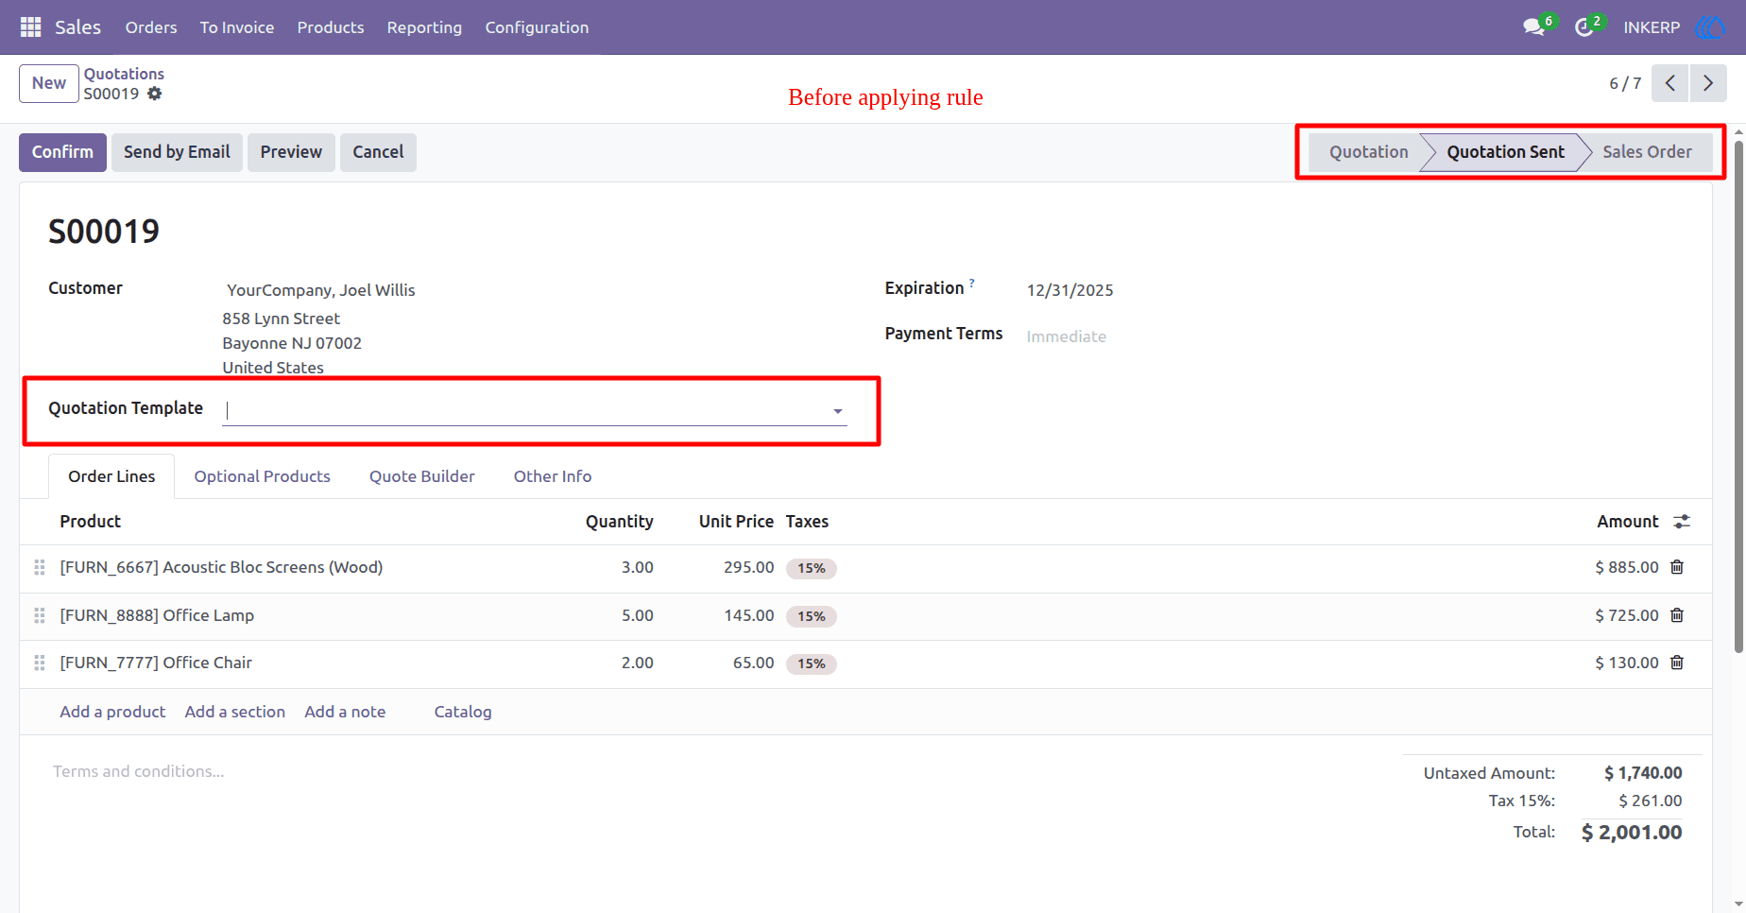Go to the previous record arrow
Image resolution: width=1746 pixels, height=913 pixels.
(x=1670, y=83)
